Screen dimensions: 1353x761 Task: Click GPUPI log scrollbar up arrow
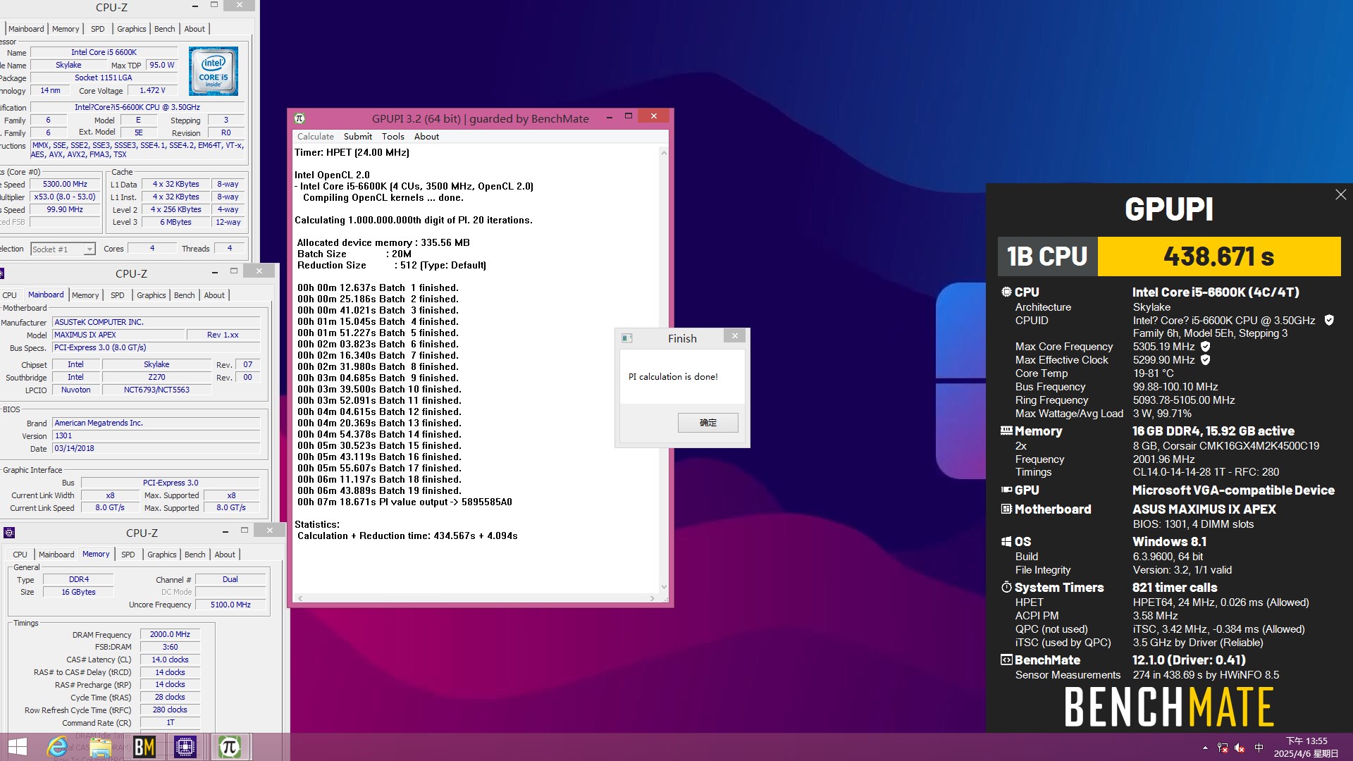tap(664, 153)
